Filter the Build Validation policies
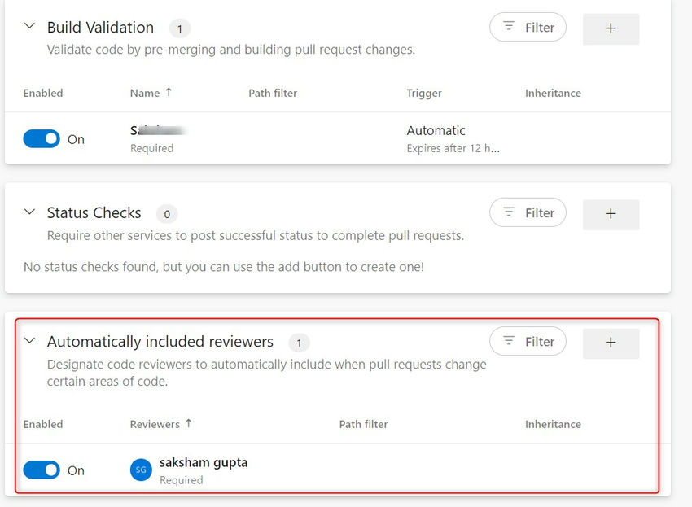 [528, 28]
